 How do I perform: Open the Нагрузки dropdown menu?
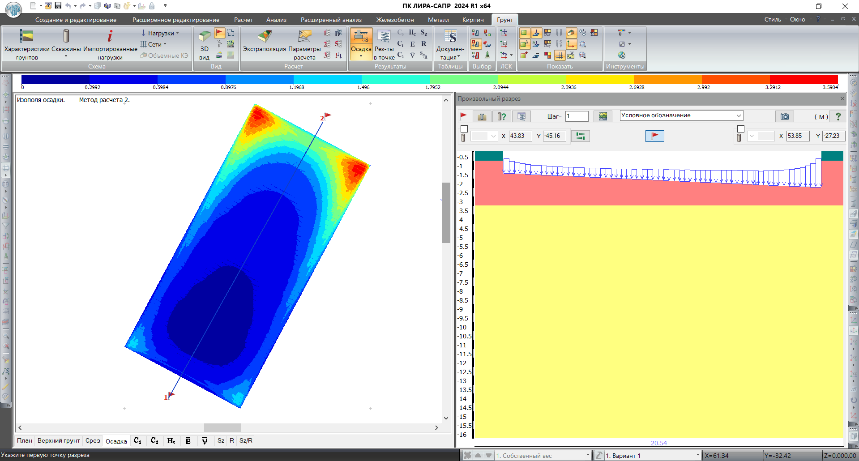tap(160, 33)
